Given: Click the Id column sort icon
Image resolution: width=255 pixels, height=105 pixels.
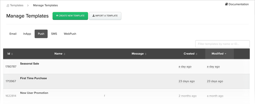Looking at the screenshot, I should point(12,54).
